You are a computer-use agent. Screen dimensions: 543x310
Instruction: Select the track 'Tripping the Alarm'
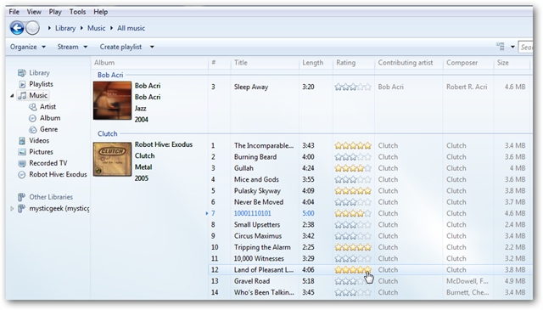click(262, 248)
